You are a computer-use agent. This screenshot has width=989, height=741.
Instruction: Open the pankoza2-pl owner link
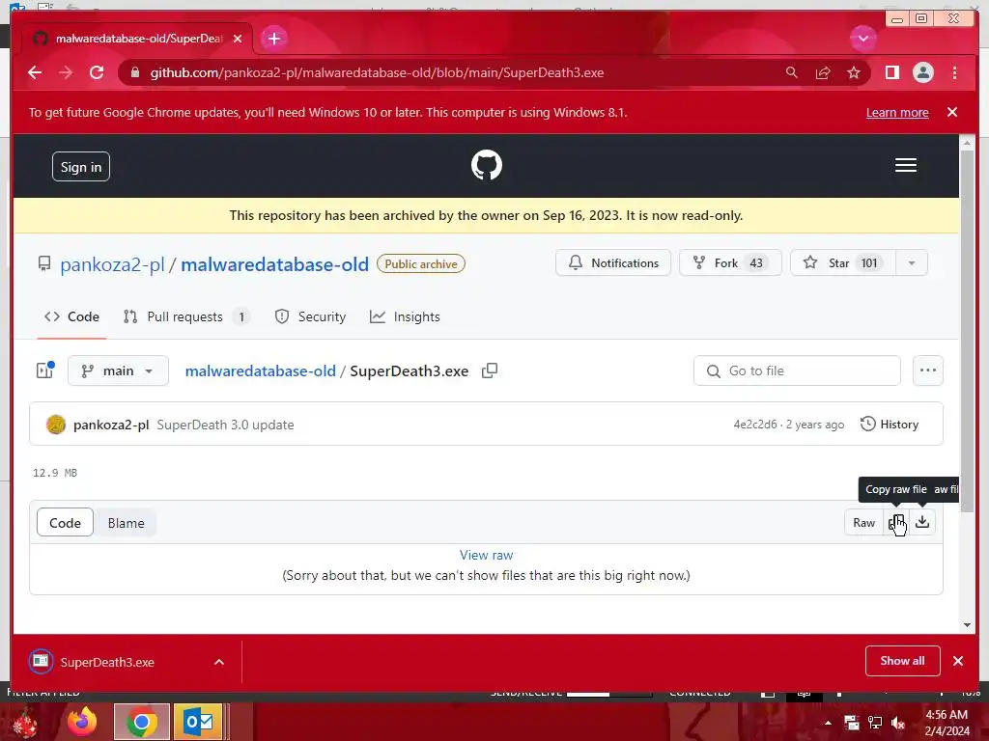112,264
